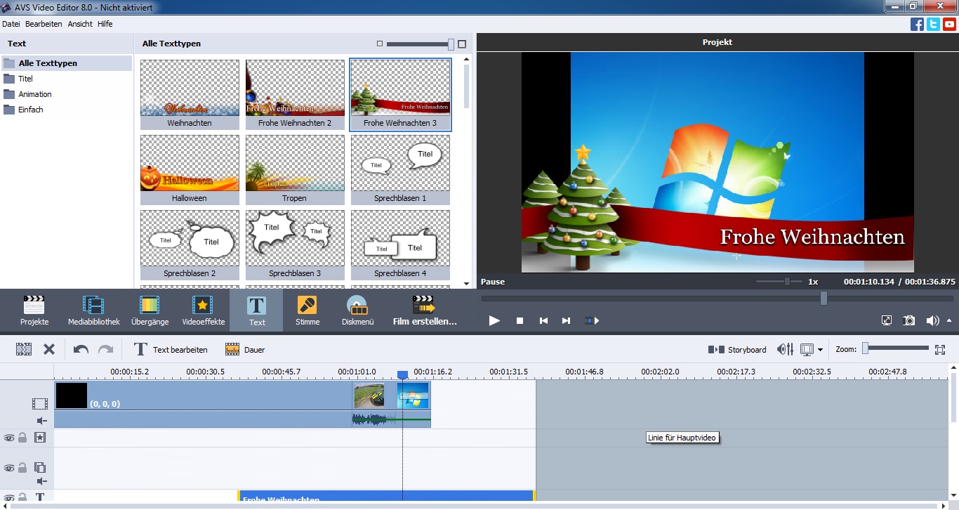Switch to the Text section

[257, 310]
